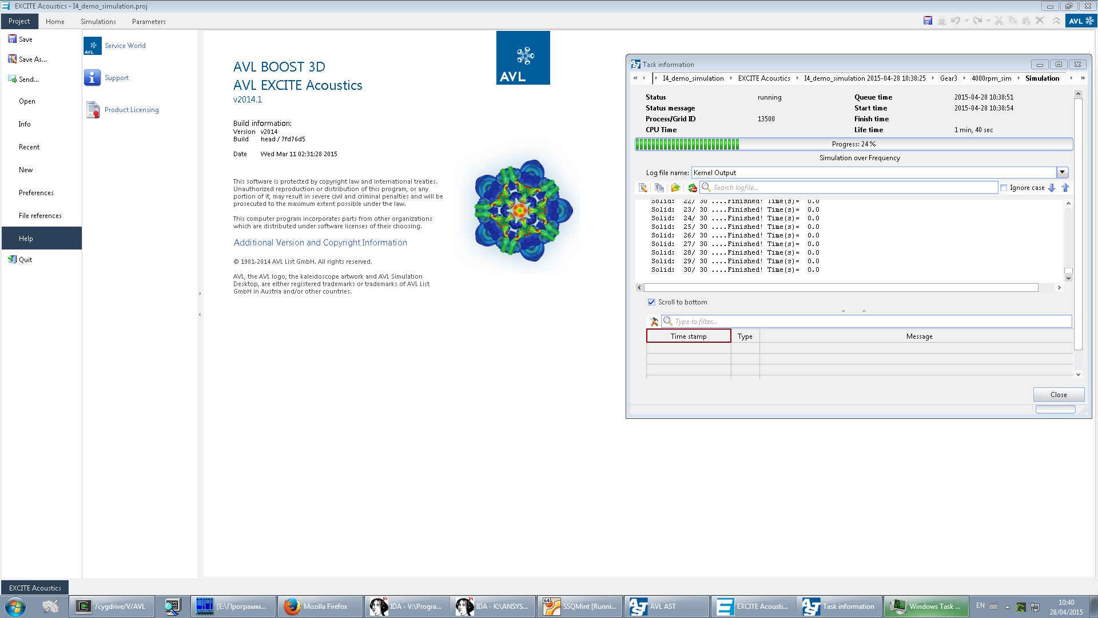Click the Product Licensing link
This screenshot has width=1098, height=618.
[x=132, y=110]
